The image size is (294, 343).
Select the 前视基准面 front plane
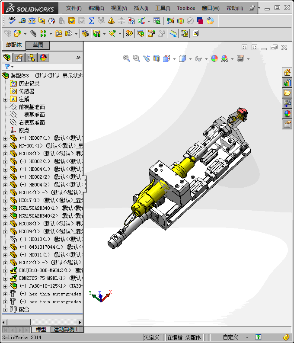[x=32, y=107]
